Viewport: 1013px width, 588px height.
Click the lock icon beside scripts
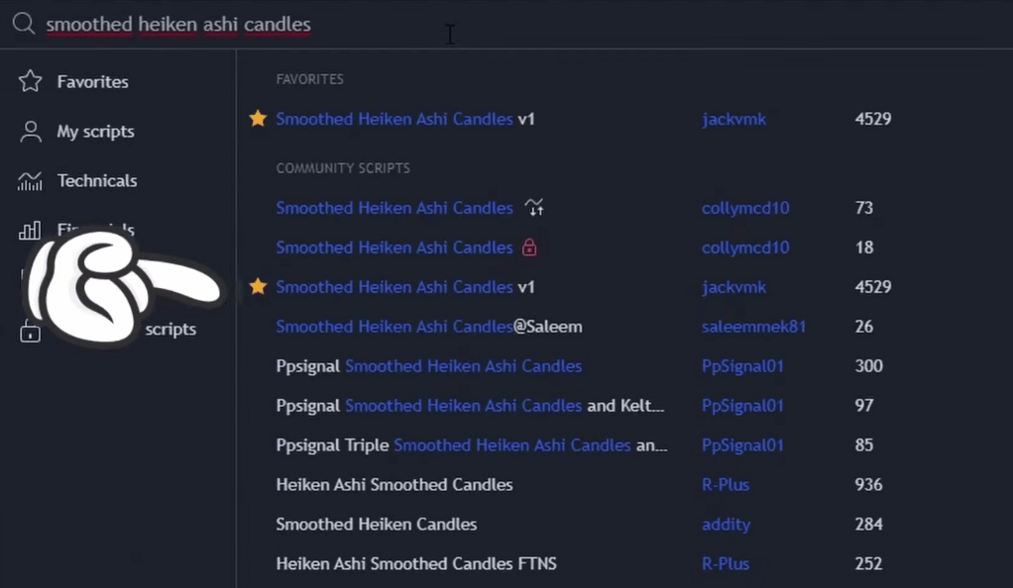tap(30, 331)
